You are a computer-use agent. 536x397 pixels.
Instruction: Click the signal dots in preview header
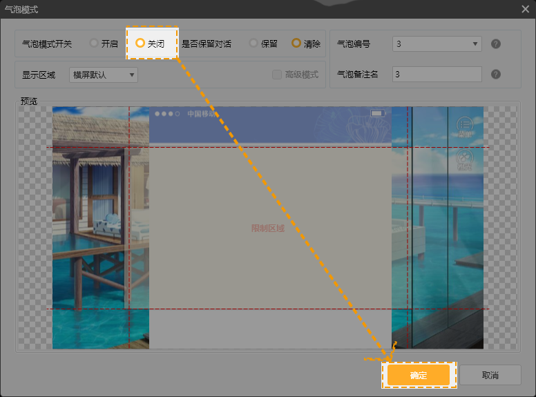167,113
